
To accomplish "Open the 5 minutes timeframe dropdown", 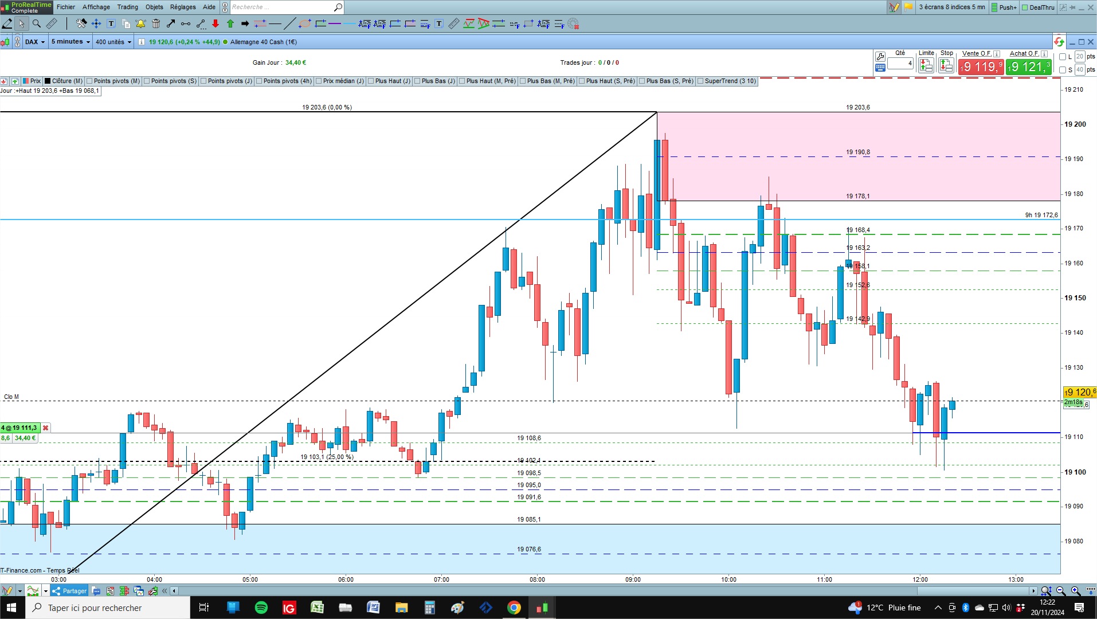I will (70, 42).
